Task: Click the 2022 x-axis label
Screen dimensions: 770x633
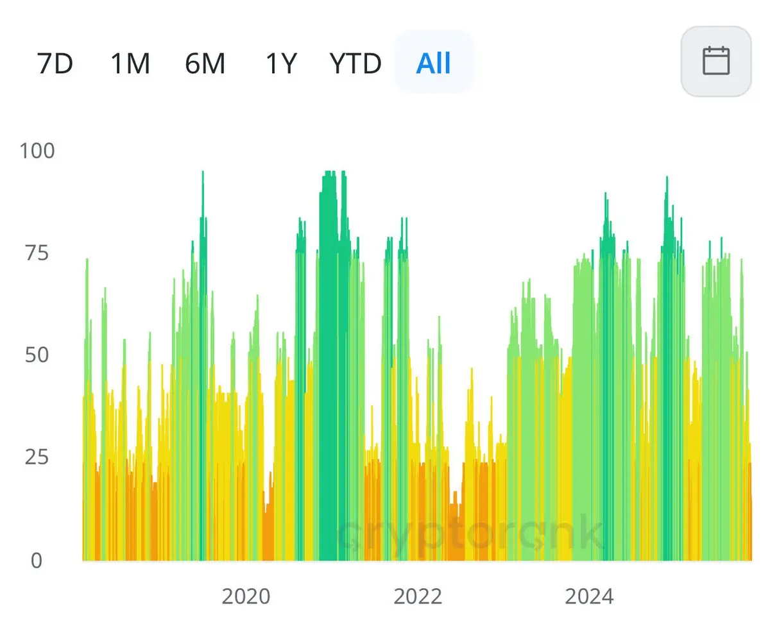Action: coord(418,597)
